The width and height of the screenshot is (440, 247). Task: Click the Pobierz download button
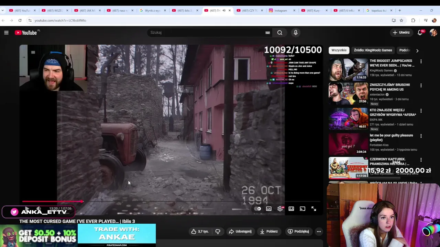click(x=269, y=232)
